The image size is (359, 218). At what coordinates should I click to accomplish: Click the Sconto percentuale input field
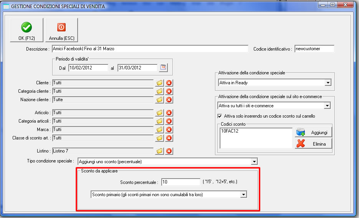click(x=180, y=182)
